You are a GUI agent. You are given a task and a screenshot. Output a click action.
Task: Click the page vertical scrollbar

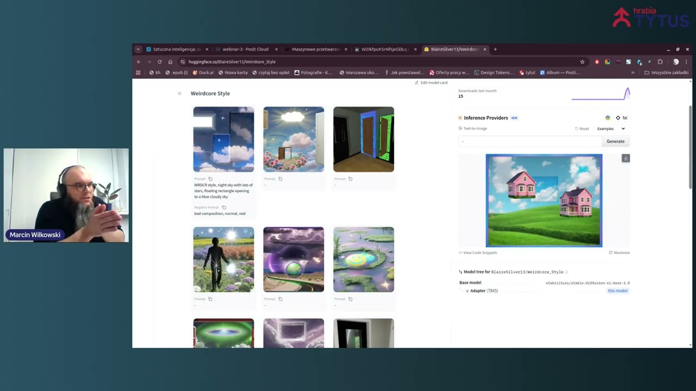691,147
